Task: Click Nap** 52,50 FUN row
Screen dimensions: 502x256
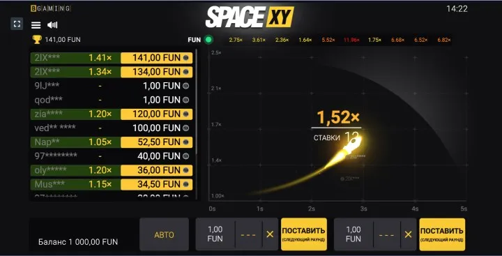Action: point(112,142)
